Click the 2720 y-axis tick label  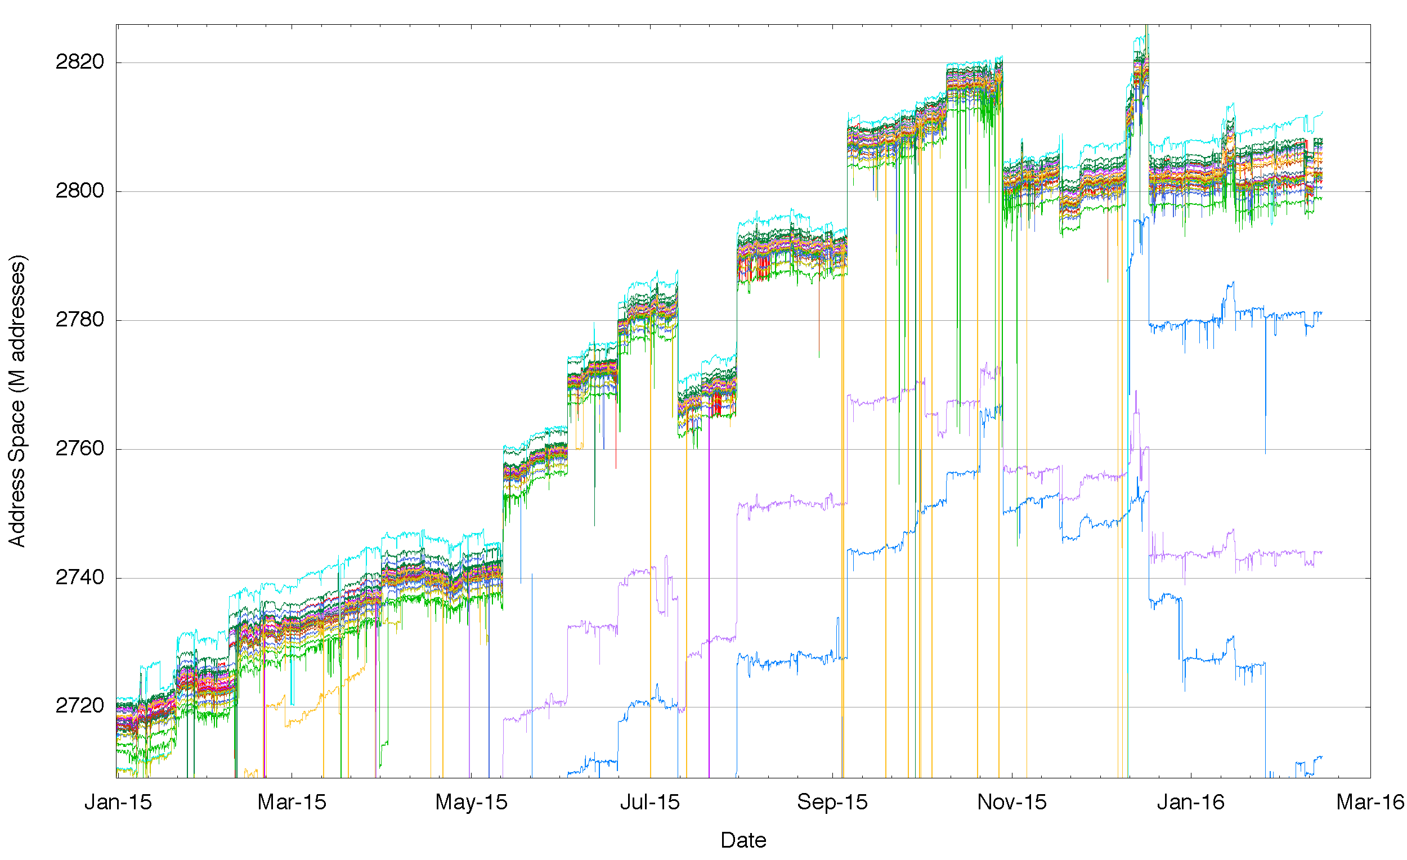[x=79, y=706]
